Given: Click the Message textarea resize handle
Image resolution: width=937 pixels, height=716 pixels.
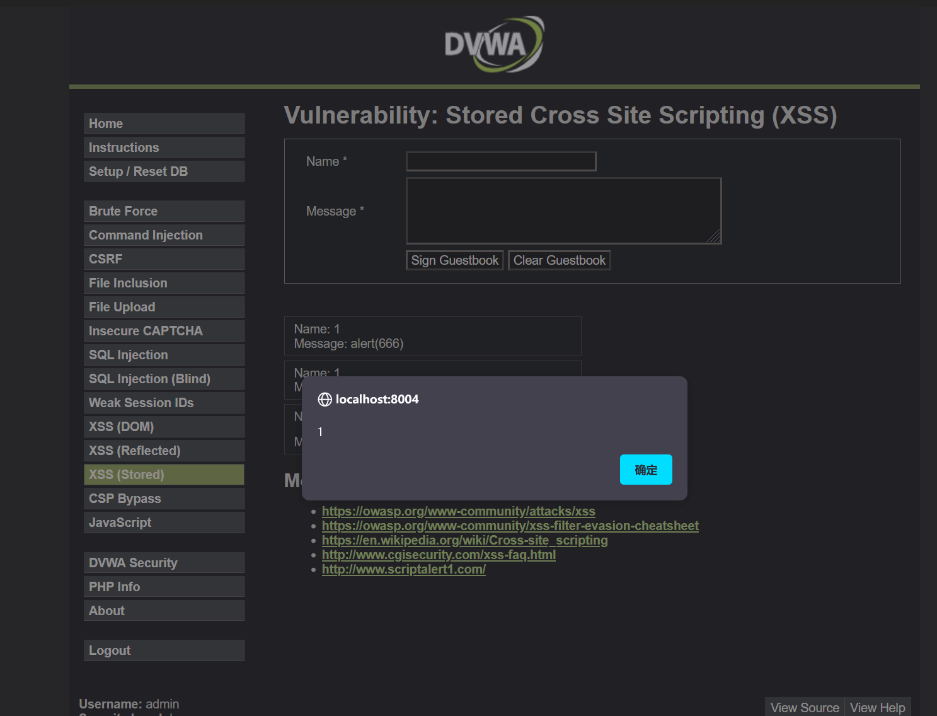Looking at the screenshot, I should pos(714,236).
